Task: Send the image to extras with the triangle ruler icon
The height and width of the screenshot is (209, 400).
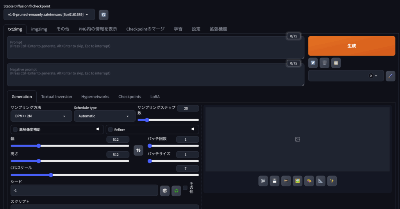Action: coord(321,181)
